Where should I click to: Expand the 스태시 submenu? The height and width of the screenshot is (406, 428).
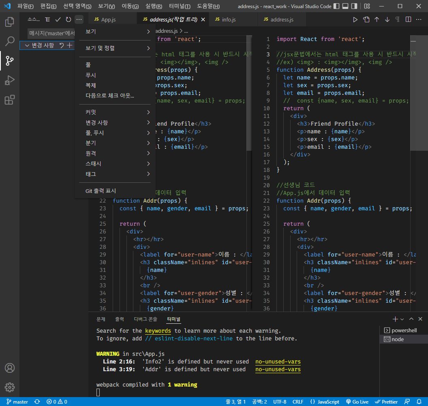115,164
